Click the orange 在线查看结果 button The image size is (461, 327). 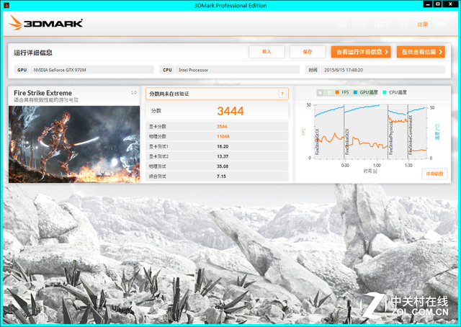421,52
